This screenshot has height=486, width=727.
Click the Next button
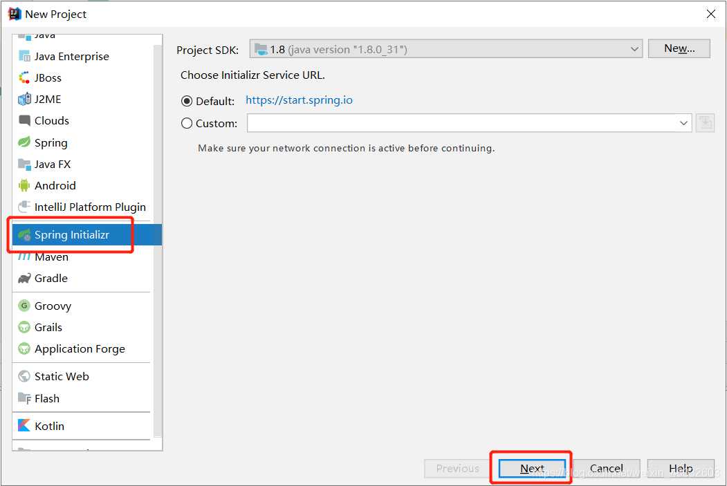(532, 469)
